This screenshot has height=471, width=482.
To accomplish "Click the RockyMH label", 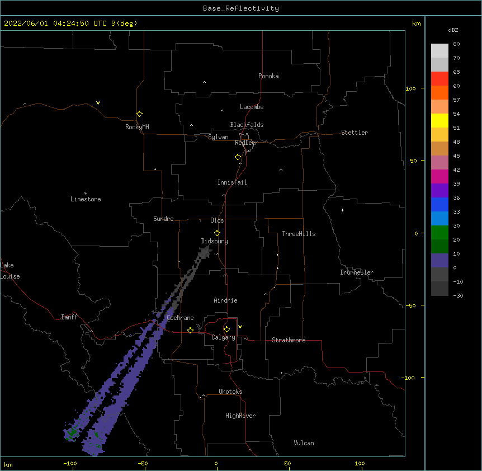I will click(x=137, y=127).
